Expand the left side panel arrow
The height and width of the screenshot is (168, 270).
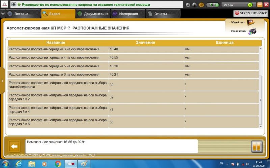[2, 81]
